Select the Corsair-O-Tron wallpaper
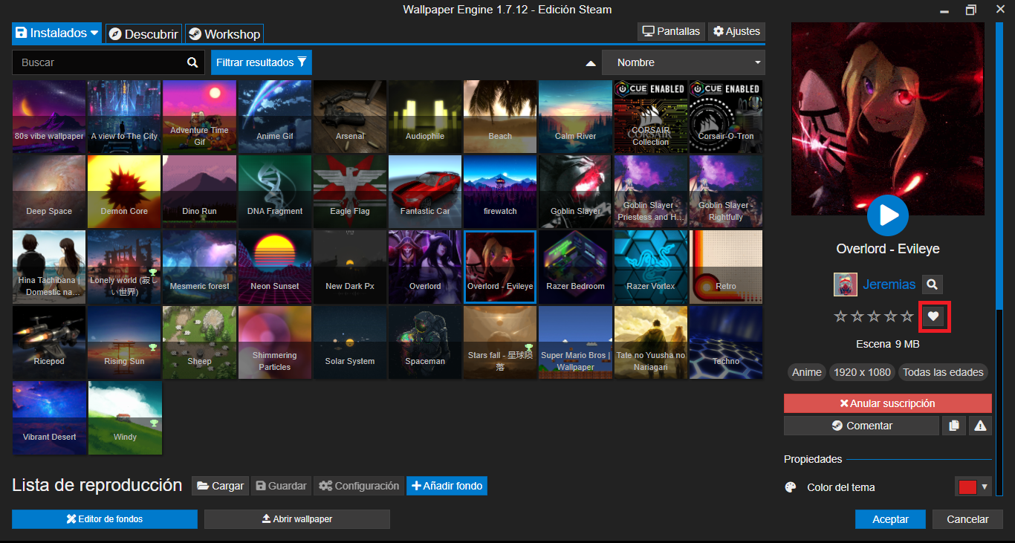The image size is (1015, 543). click(x=726, y=116)
